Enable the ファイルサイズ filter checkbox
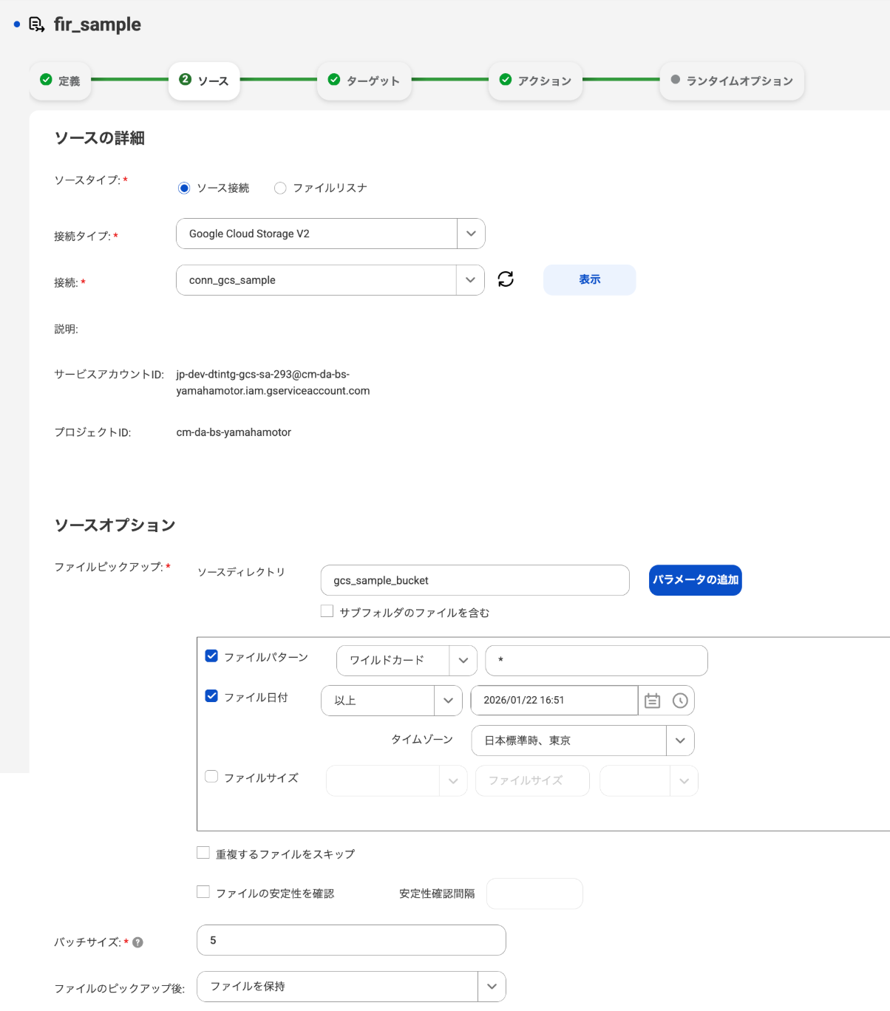The width and height of the screenshot is (890, 1011). pyautogui.click(x=211, y=777)
